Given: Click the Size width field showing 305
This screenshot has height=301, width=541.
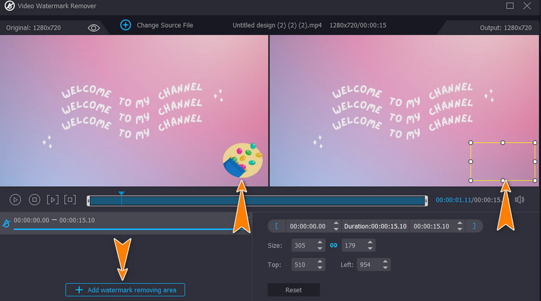Looking at the screenshot, I should (302, 245).
